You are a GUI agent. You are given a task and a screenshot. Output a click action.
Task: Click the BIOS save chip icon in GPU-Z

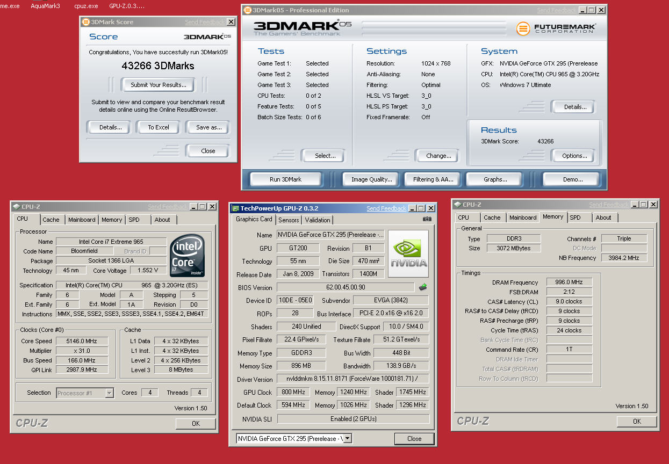click(423, 287)
